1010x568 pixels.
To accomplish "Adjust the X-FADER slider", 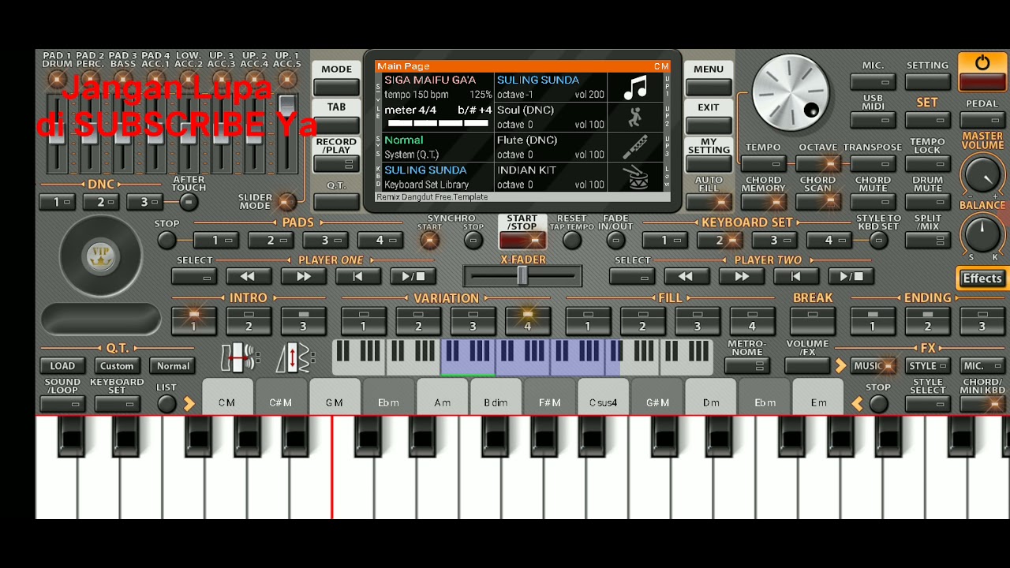I will [522, 276].
